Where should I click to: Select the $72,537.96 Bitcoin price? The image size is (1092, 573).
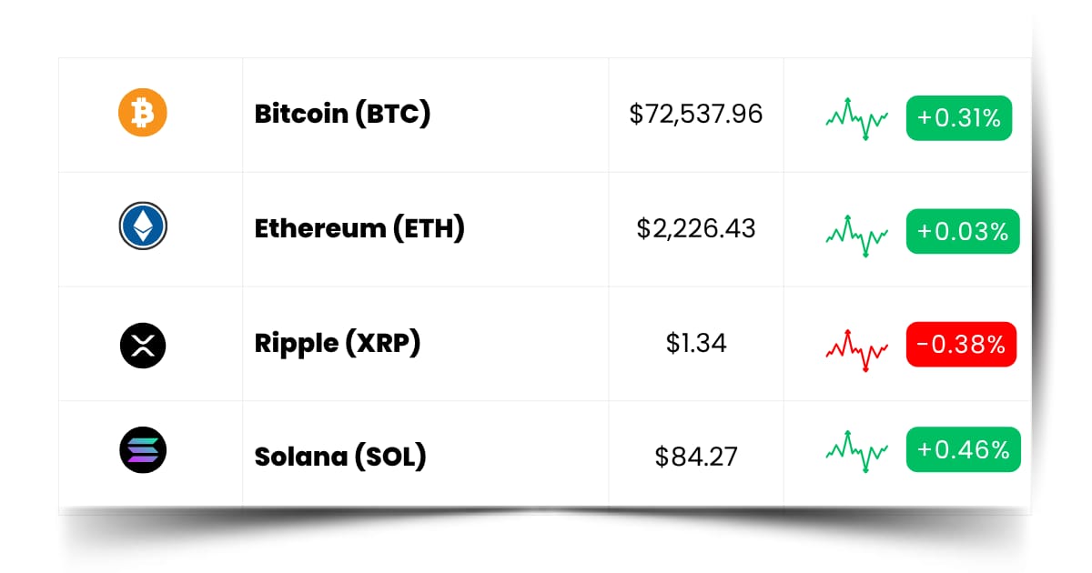coord(696,115)
